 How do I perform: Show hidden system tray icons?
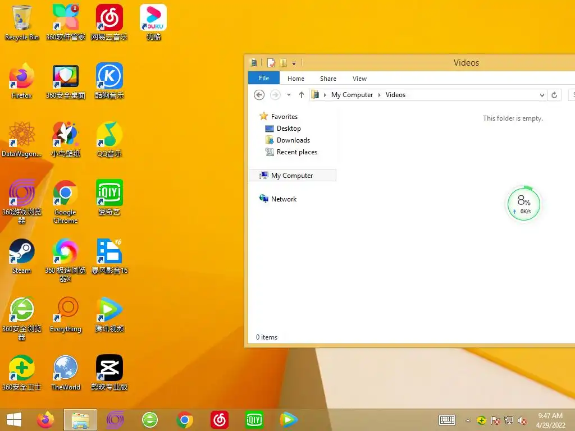pyautogui.click(x=468, y=420)
